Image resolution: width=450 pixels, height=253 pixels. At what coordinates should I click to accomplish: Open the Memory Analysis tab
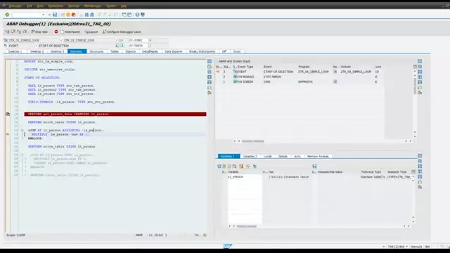tap(318, 156)
